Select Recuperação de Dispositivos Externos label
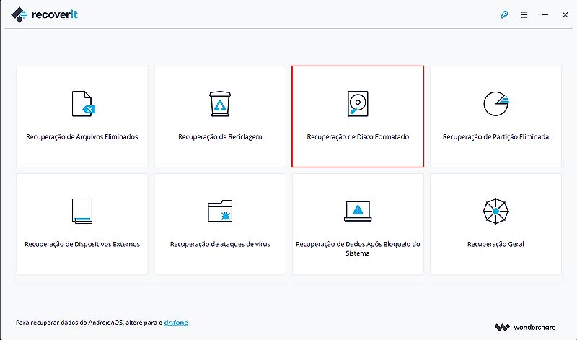This screenshot has height=340, width=577. point(82,244)
